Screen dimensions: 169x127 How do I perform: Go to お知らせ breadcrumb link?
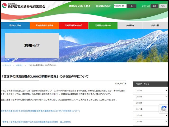tap(19, 65)
